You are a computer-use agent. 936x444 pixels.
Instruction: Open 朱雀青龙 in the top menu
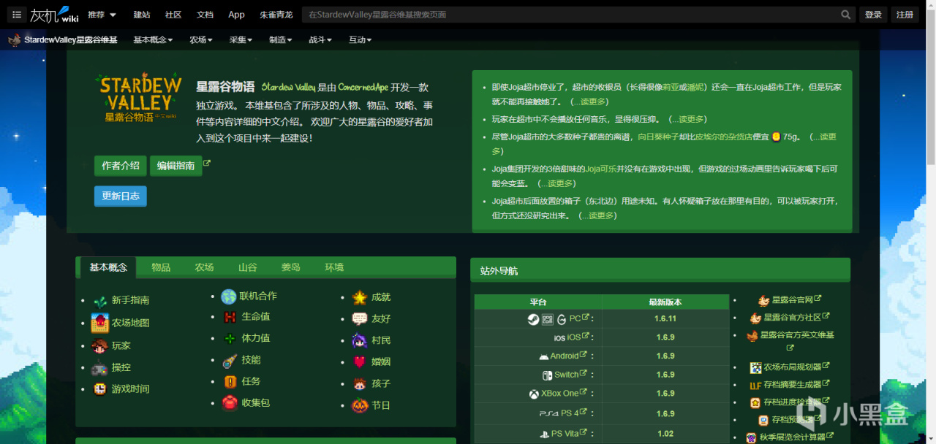276,15
